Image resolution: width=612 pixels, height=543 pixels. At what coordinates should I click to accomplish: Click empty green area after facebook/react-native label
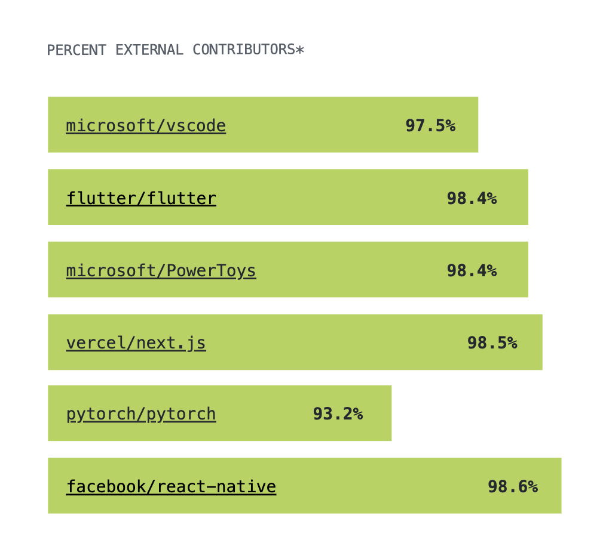pos(382,486)
